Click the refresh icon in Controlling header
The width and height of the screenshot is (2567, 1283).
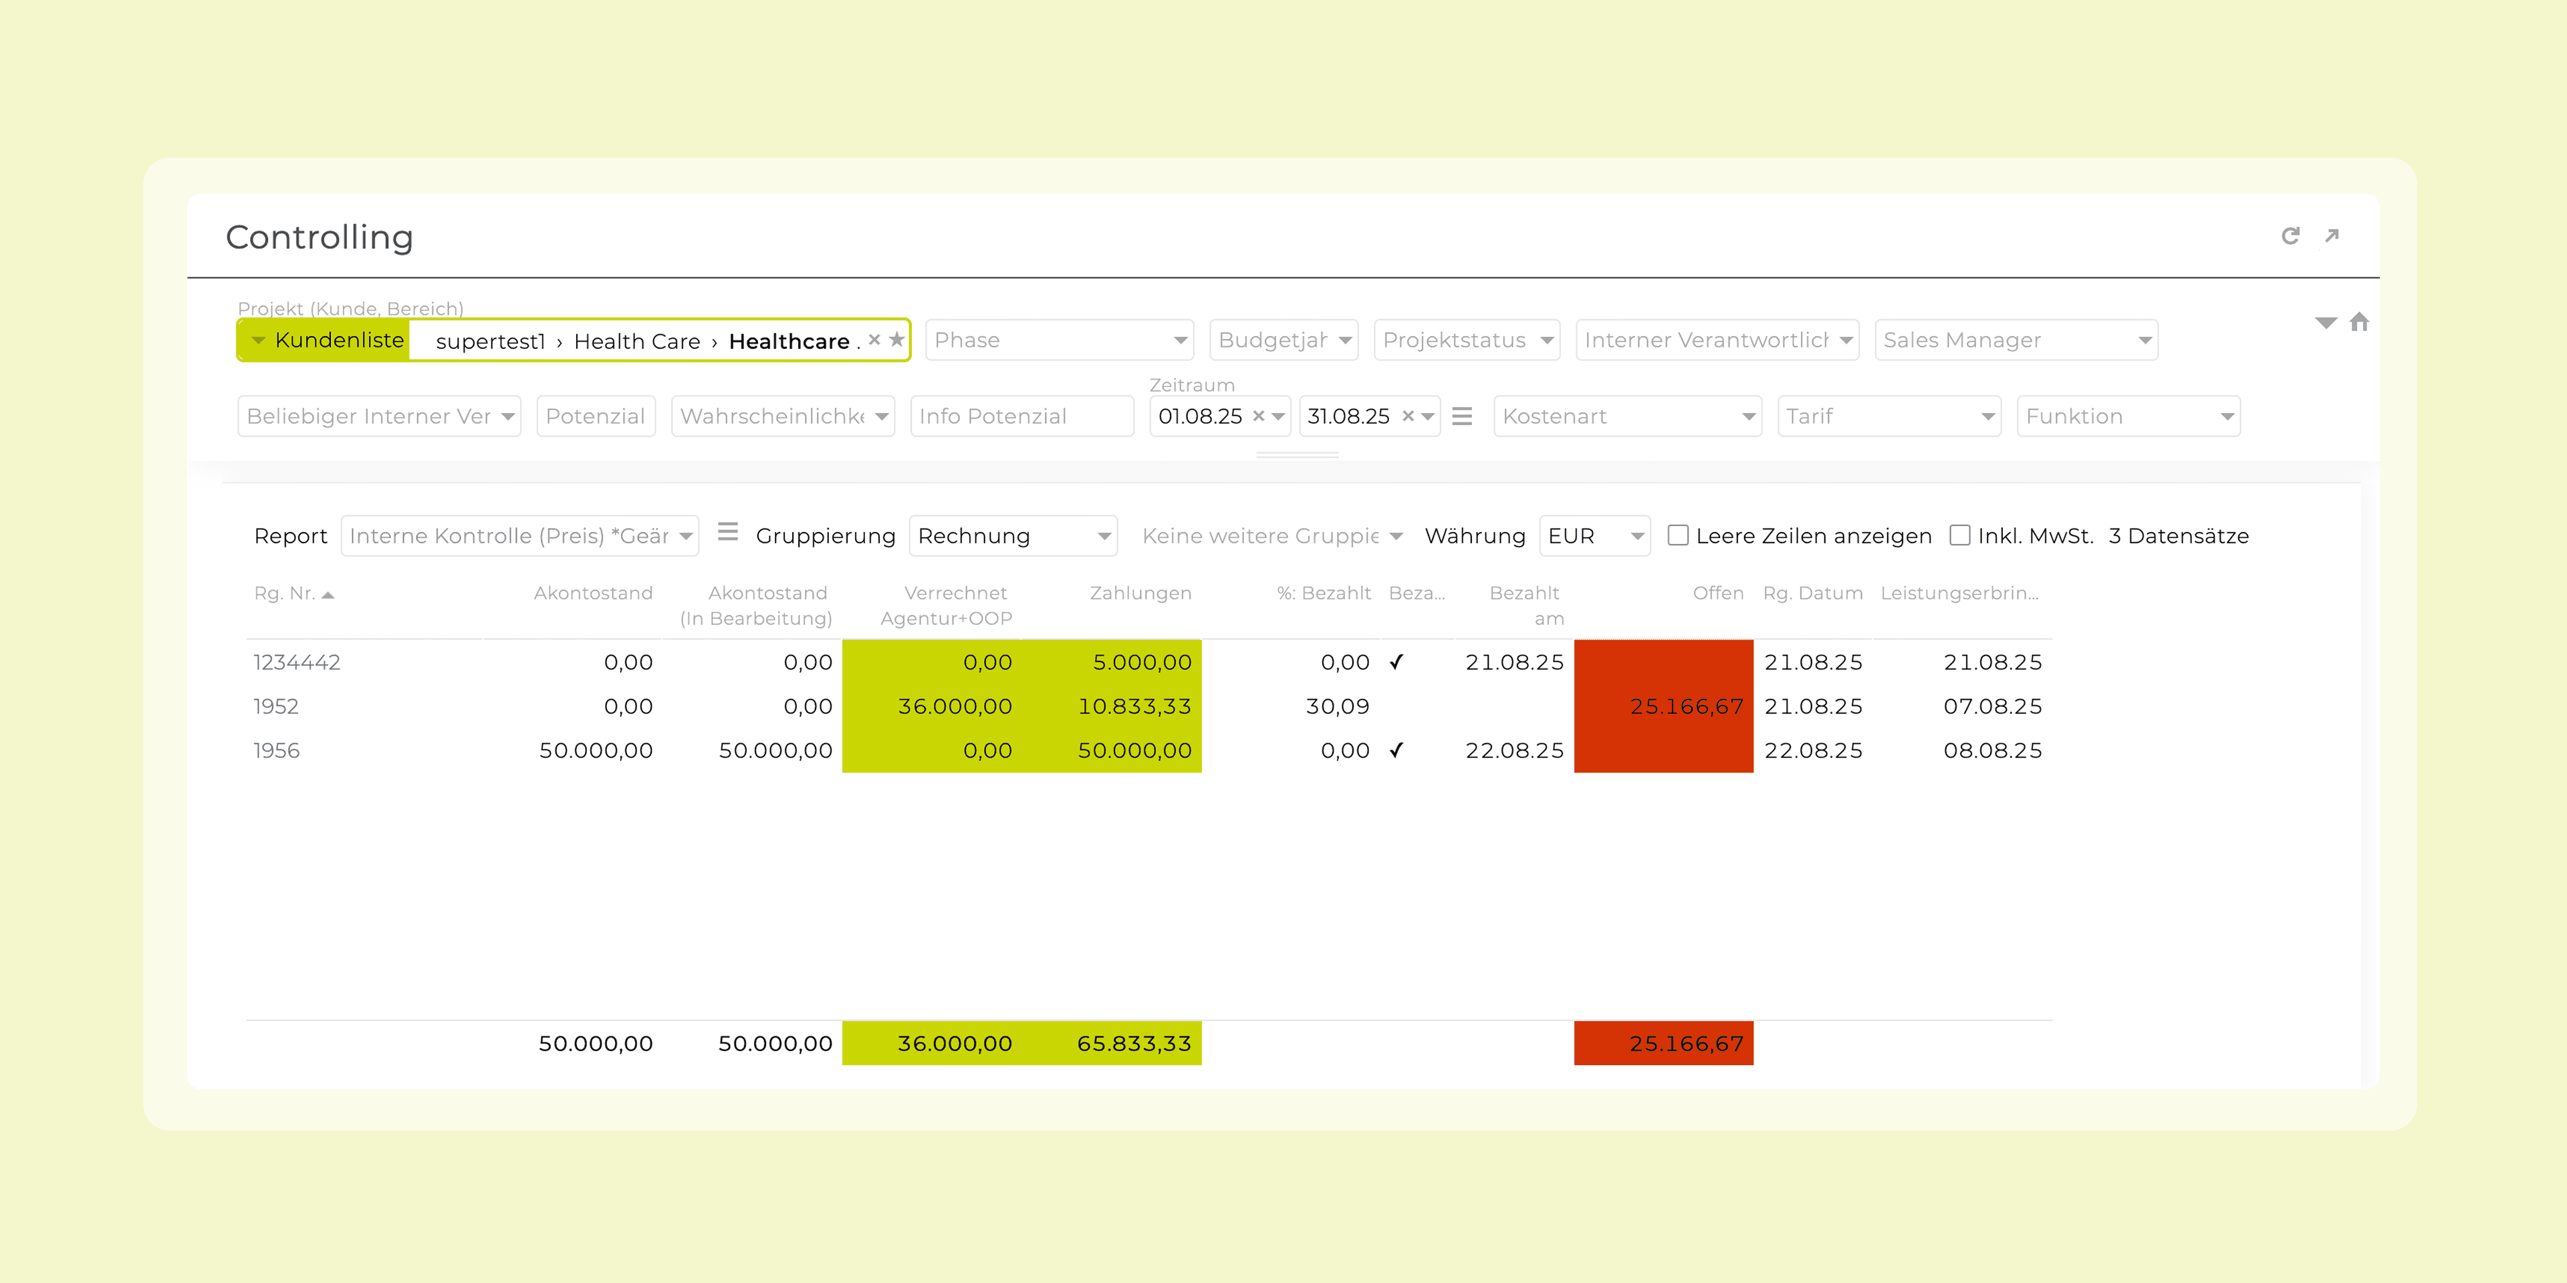pos(2290,236)
